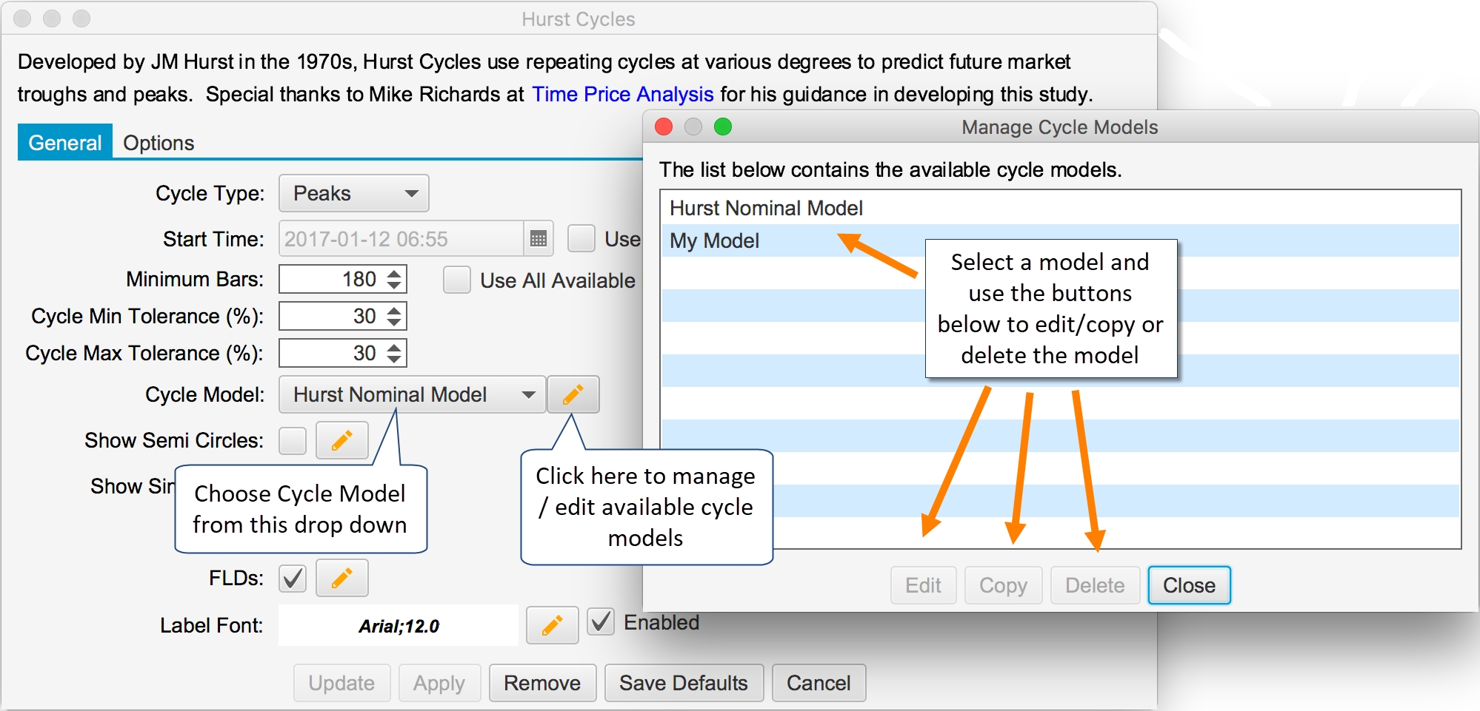Image resolution: width=1480 pixels, height=711 pixels.
Task: Toggle the Use checkbox beside Start Time
Action: (x=581, y=238)
